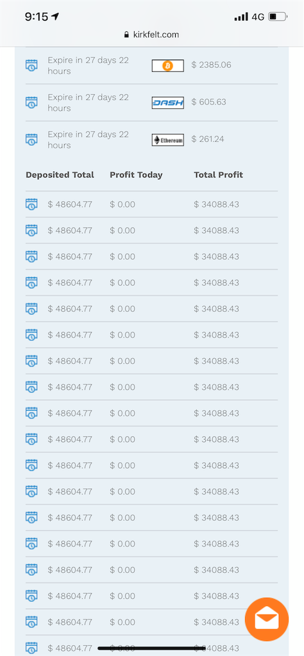Tap the cellular signal bars icon
The image size is (304, 656).
[241, 17]
